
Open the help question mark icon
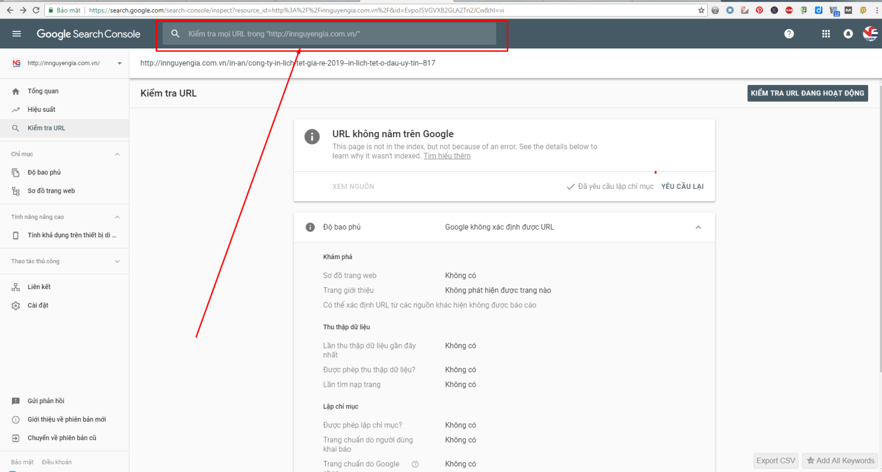789,34
